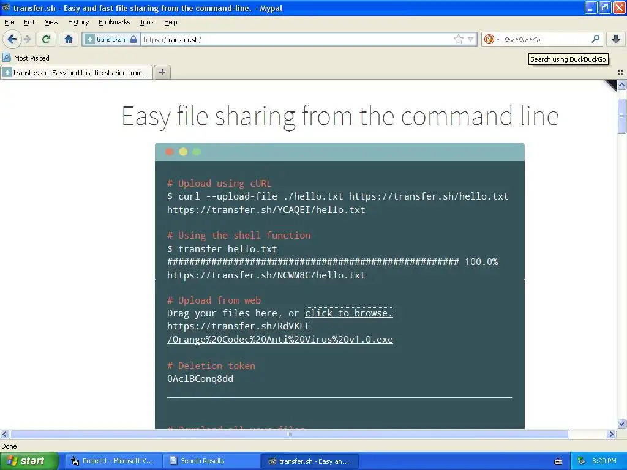Switch to Search Results taskbar window
The height and width of the screenshot is (470, 627).
pyautogui.click(x=212, y=461)
